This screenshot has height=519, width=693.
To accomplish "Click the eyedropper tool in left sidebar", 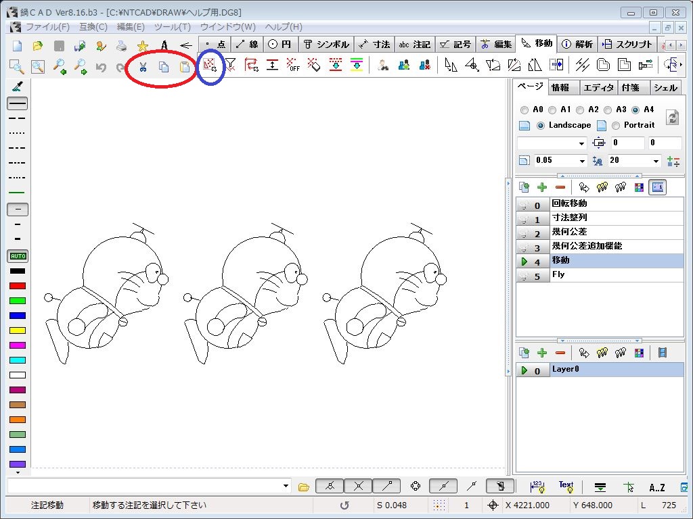I will (x=18, y=86).
